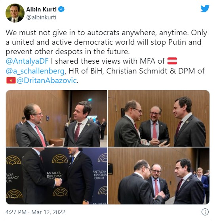This screenshot has width=215, height=221.
Task: Click the Twitter bird logo
Action: (205, 8)
